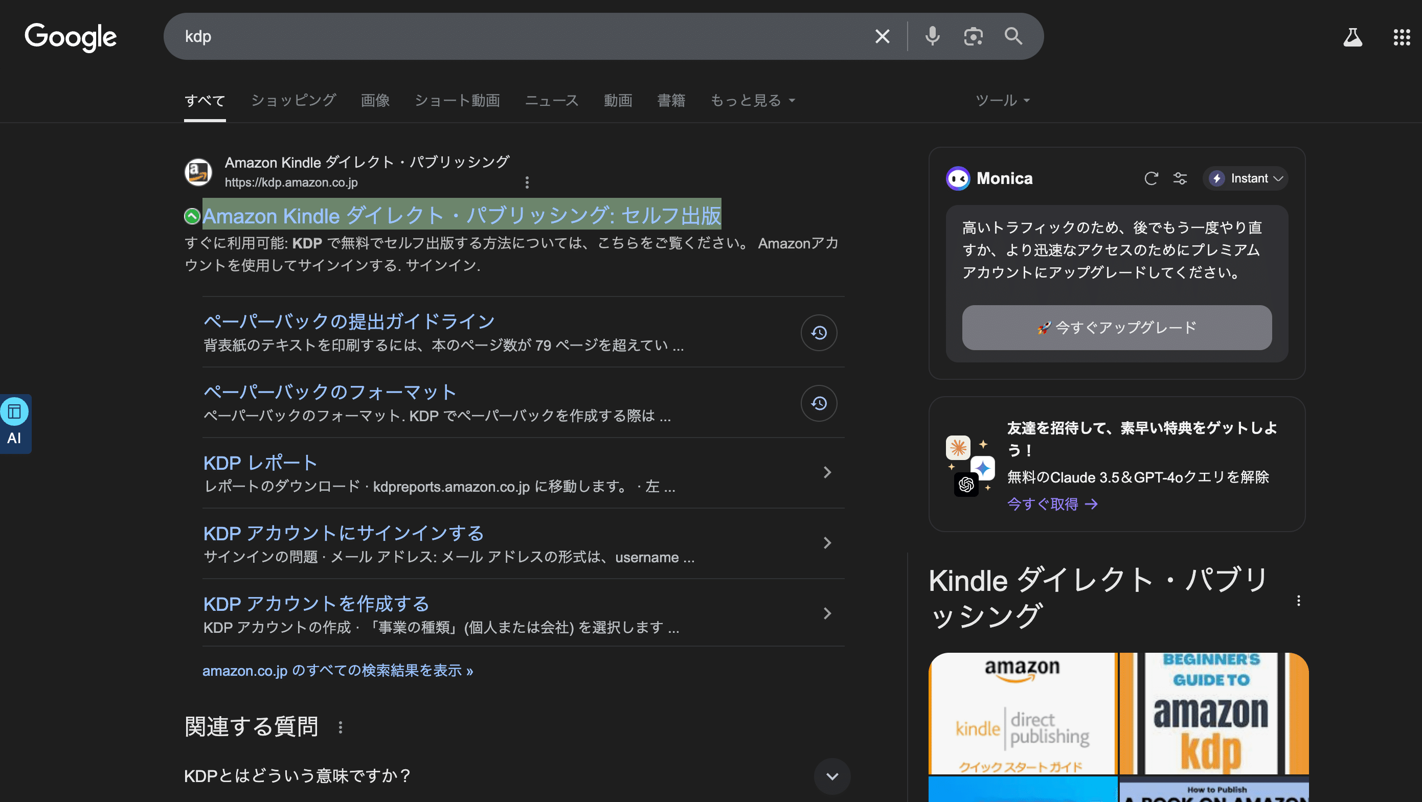Screen dimensions: 1422x802
Task: Click the search magnifier icon
Action: coord(1013,36)
